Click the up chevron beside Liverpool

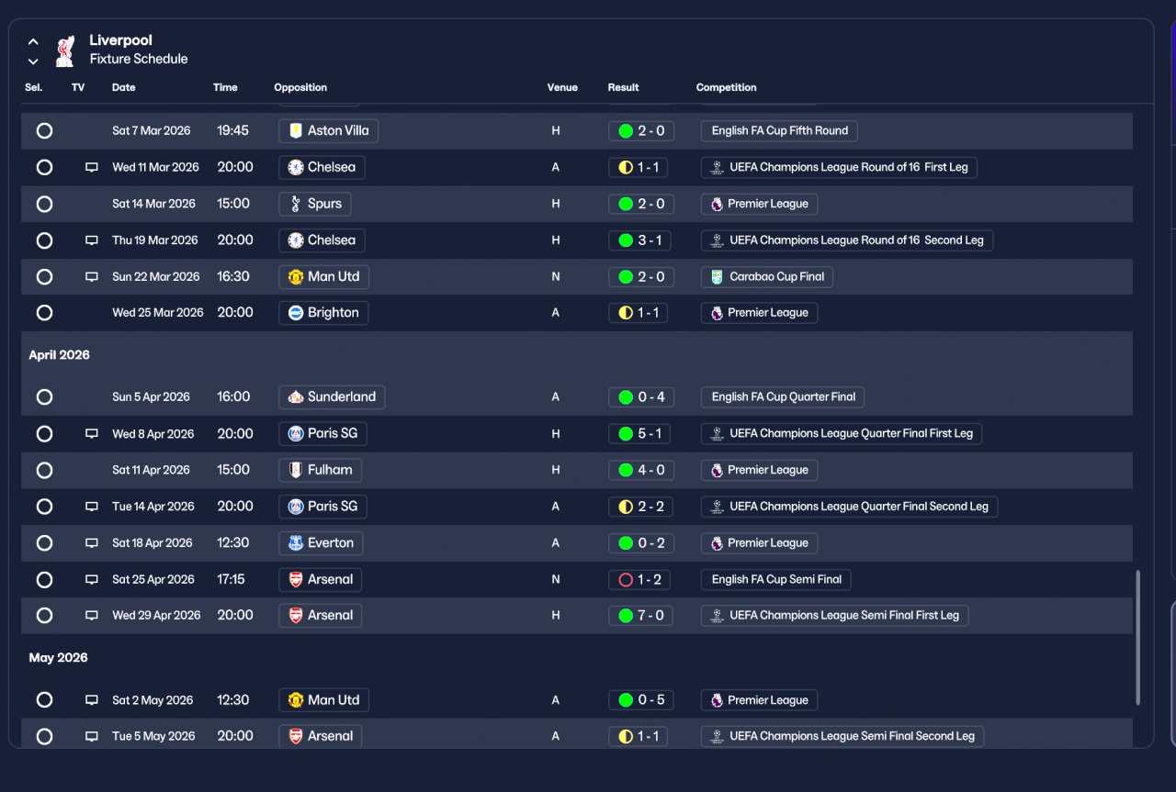click(33, 41)
